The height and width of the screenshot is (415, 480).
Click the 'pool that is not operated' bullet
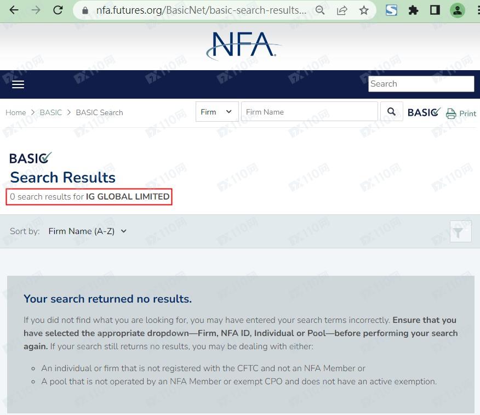(239, 382)
